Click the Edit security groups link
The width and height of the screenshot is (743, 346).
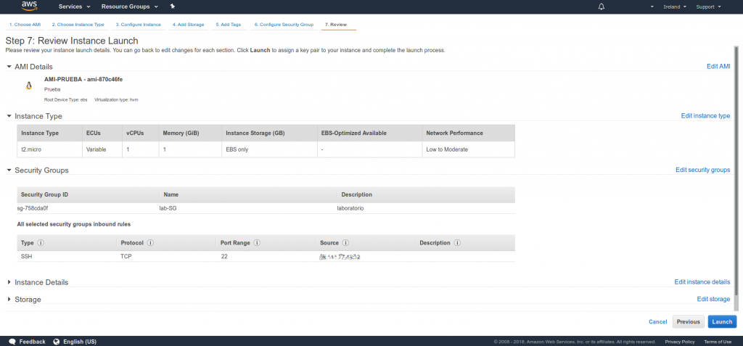(702, 170)
